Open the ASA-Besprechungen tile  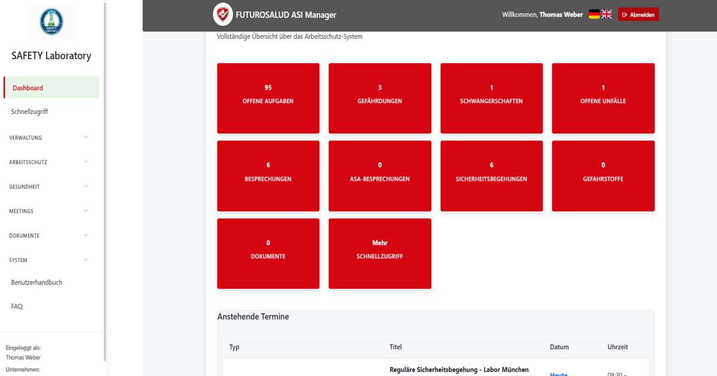click(x=379, y=175)
